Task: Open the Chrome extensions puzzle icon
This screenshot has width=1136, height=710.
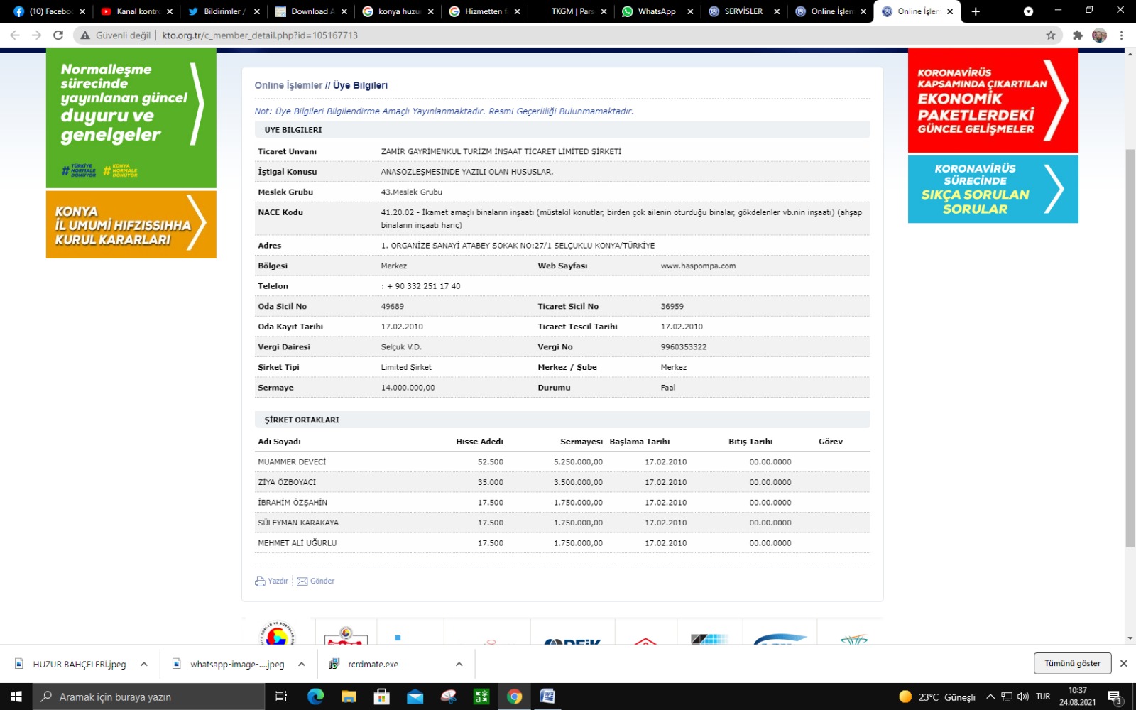Action: click(x=1077, y=35)
